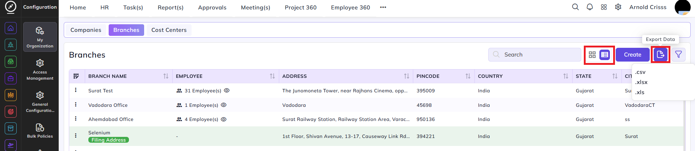Open Access Management settings
The width and height of the screenshot is (695, 151).
click(40, 70)
